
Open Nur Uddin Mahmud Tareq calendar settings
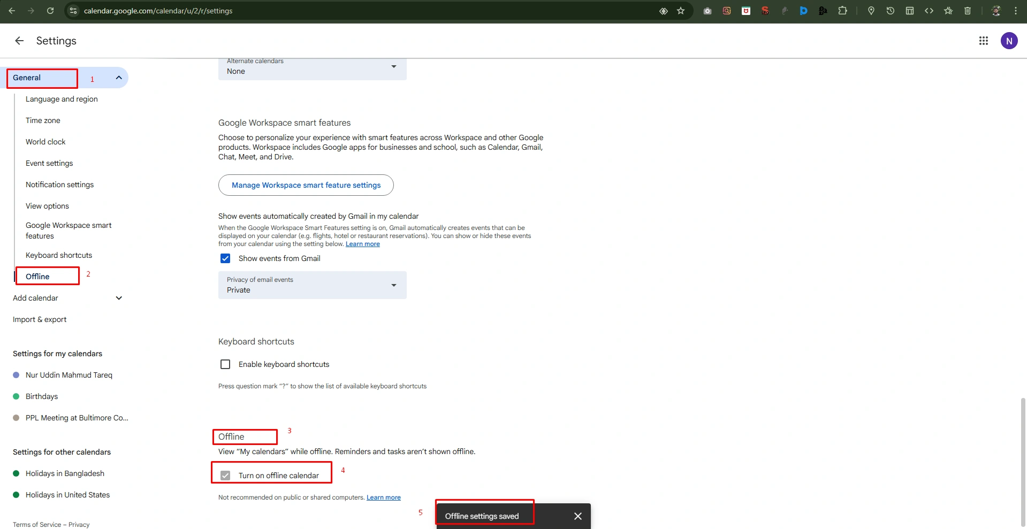69,375
